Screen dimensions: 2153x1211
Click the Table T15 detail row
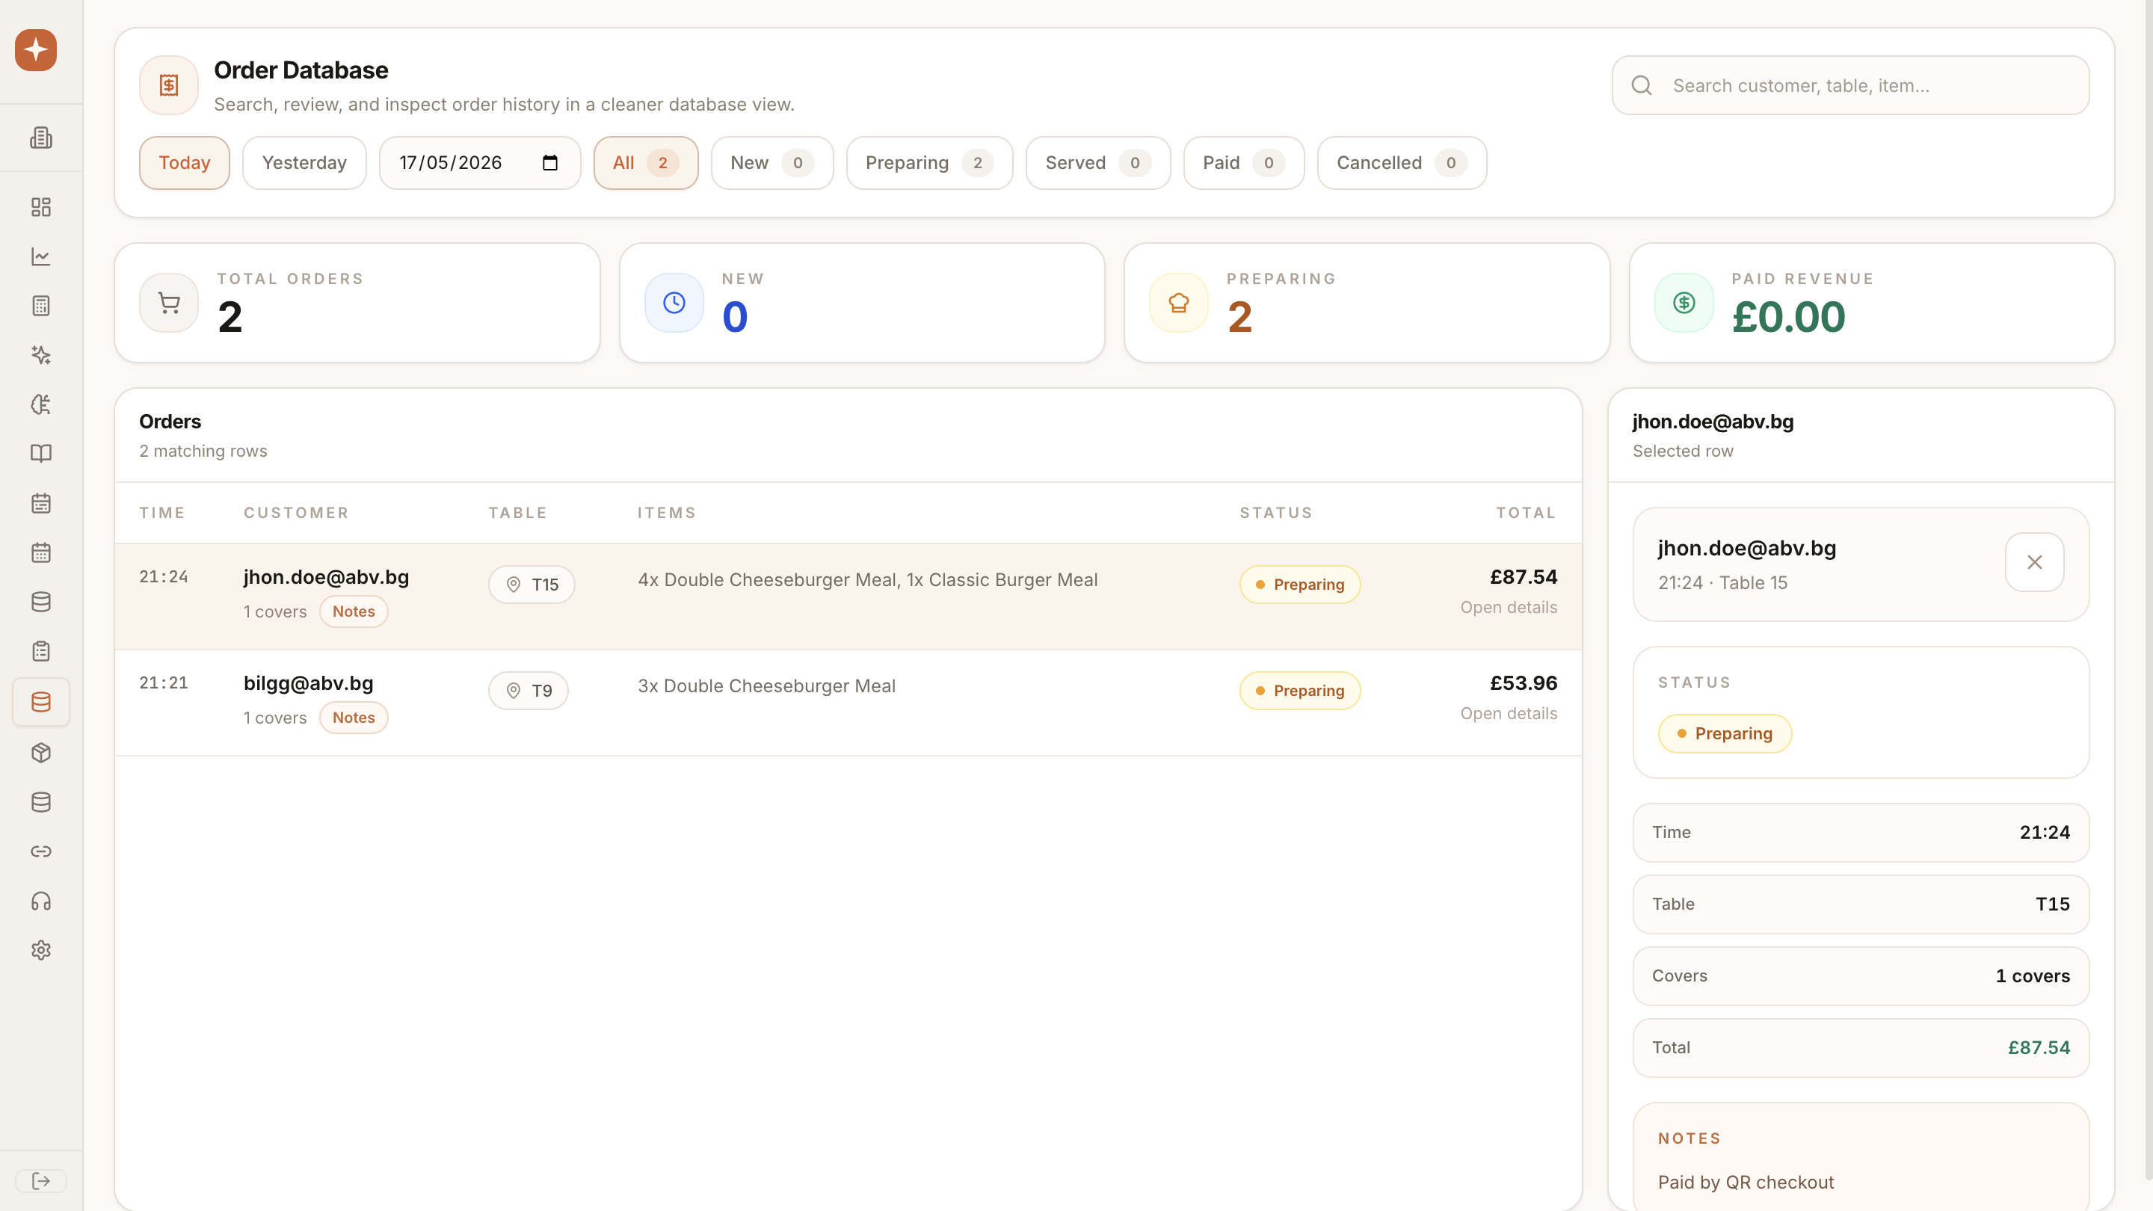click(x=1861, y=904)
